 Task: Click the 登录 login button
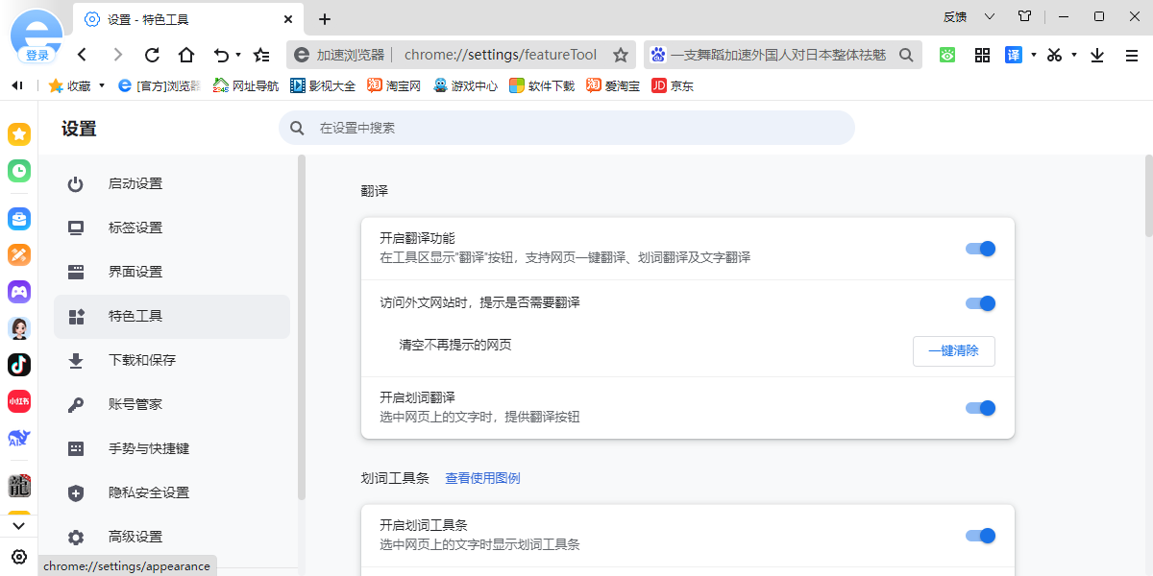(37, 56)
